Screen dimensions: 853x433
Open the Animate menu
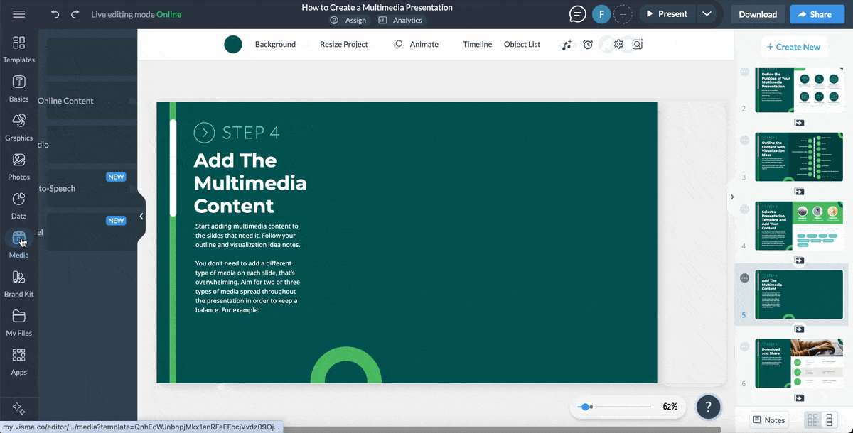(417, 45)
